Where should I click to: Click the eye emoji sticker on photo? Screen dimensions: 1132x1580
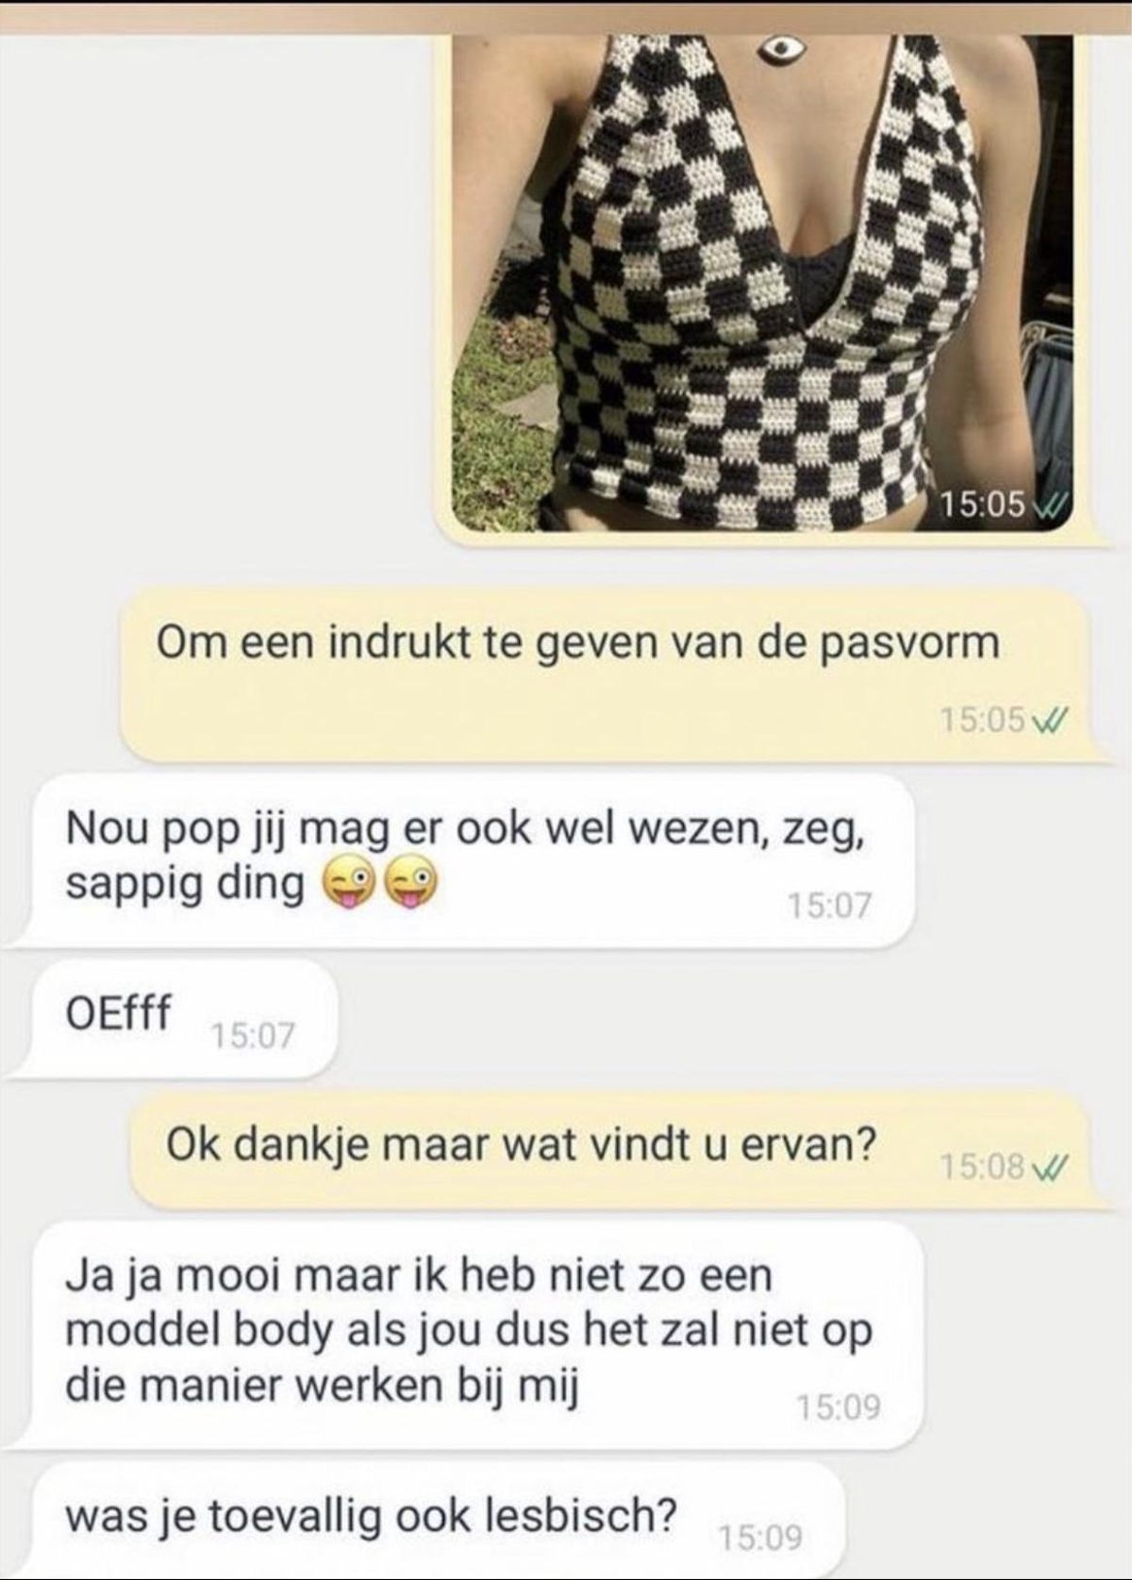[x=775, y=49]
